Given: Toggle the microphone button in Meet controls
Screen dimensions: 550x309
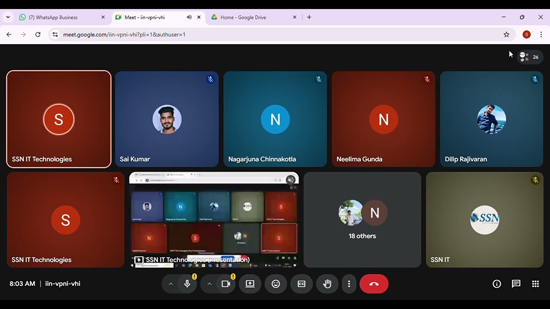Looking at the screenshot, I should 187,284.
